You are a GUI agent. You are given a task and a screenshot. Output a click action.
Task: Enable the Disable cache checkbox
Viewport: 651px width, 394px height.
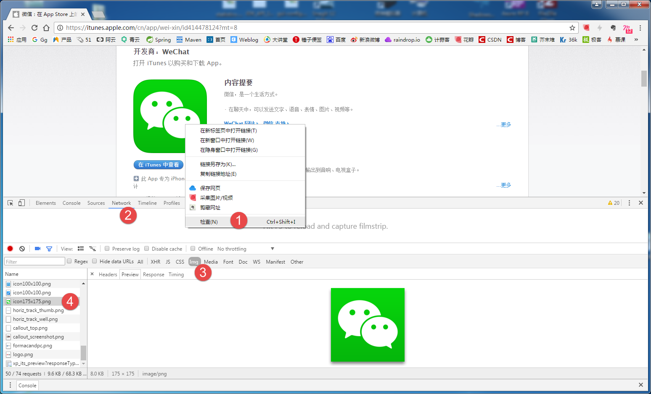(x=147, y=249)
